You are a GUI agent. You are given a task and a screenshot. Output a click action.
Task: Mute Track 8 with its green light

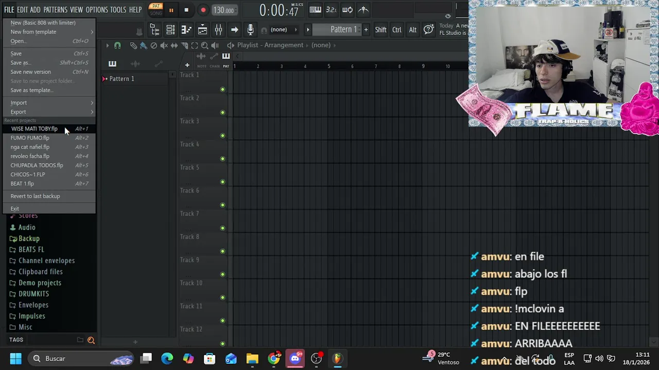(x=222, y=251)
